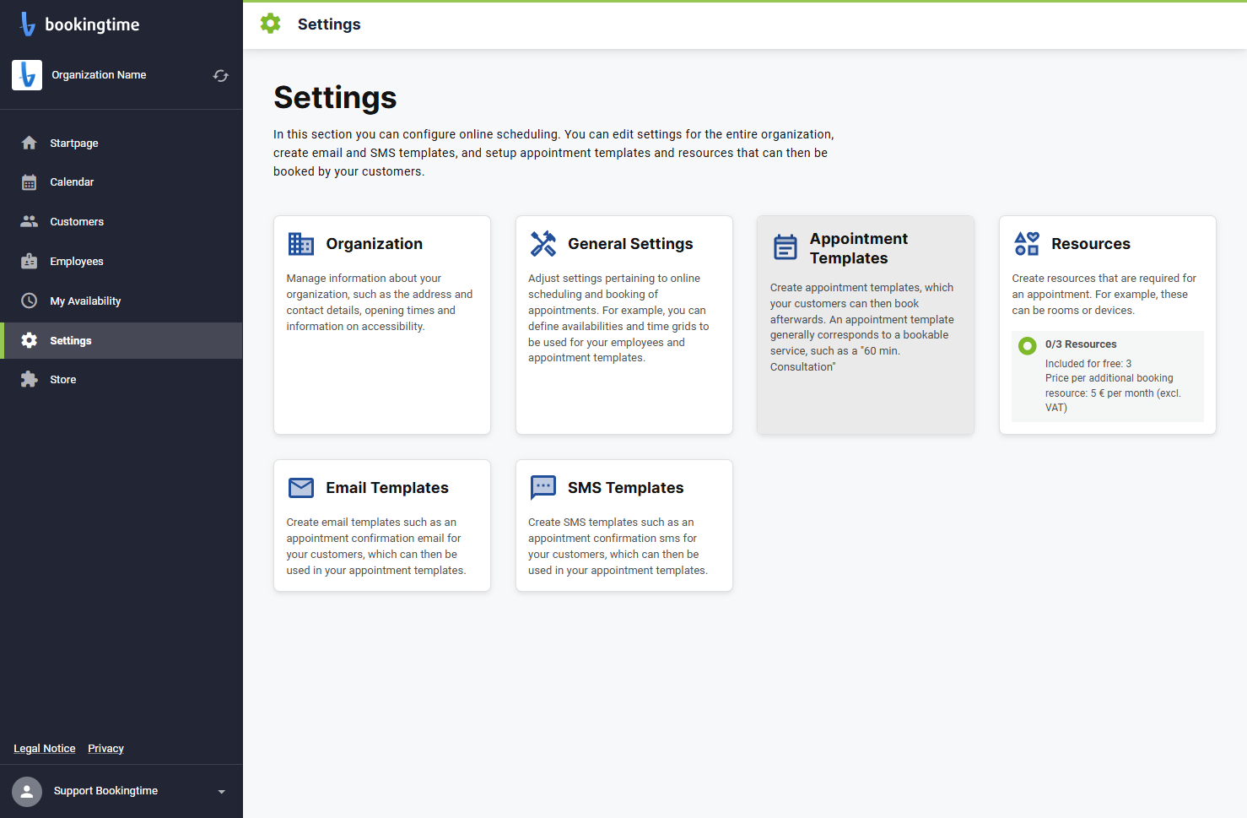Click the Email Templates envelope icon
1247x818 pixels.
coord(301,488)
